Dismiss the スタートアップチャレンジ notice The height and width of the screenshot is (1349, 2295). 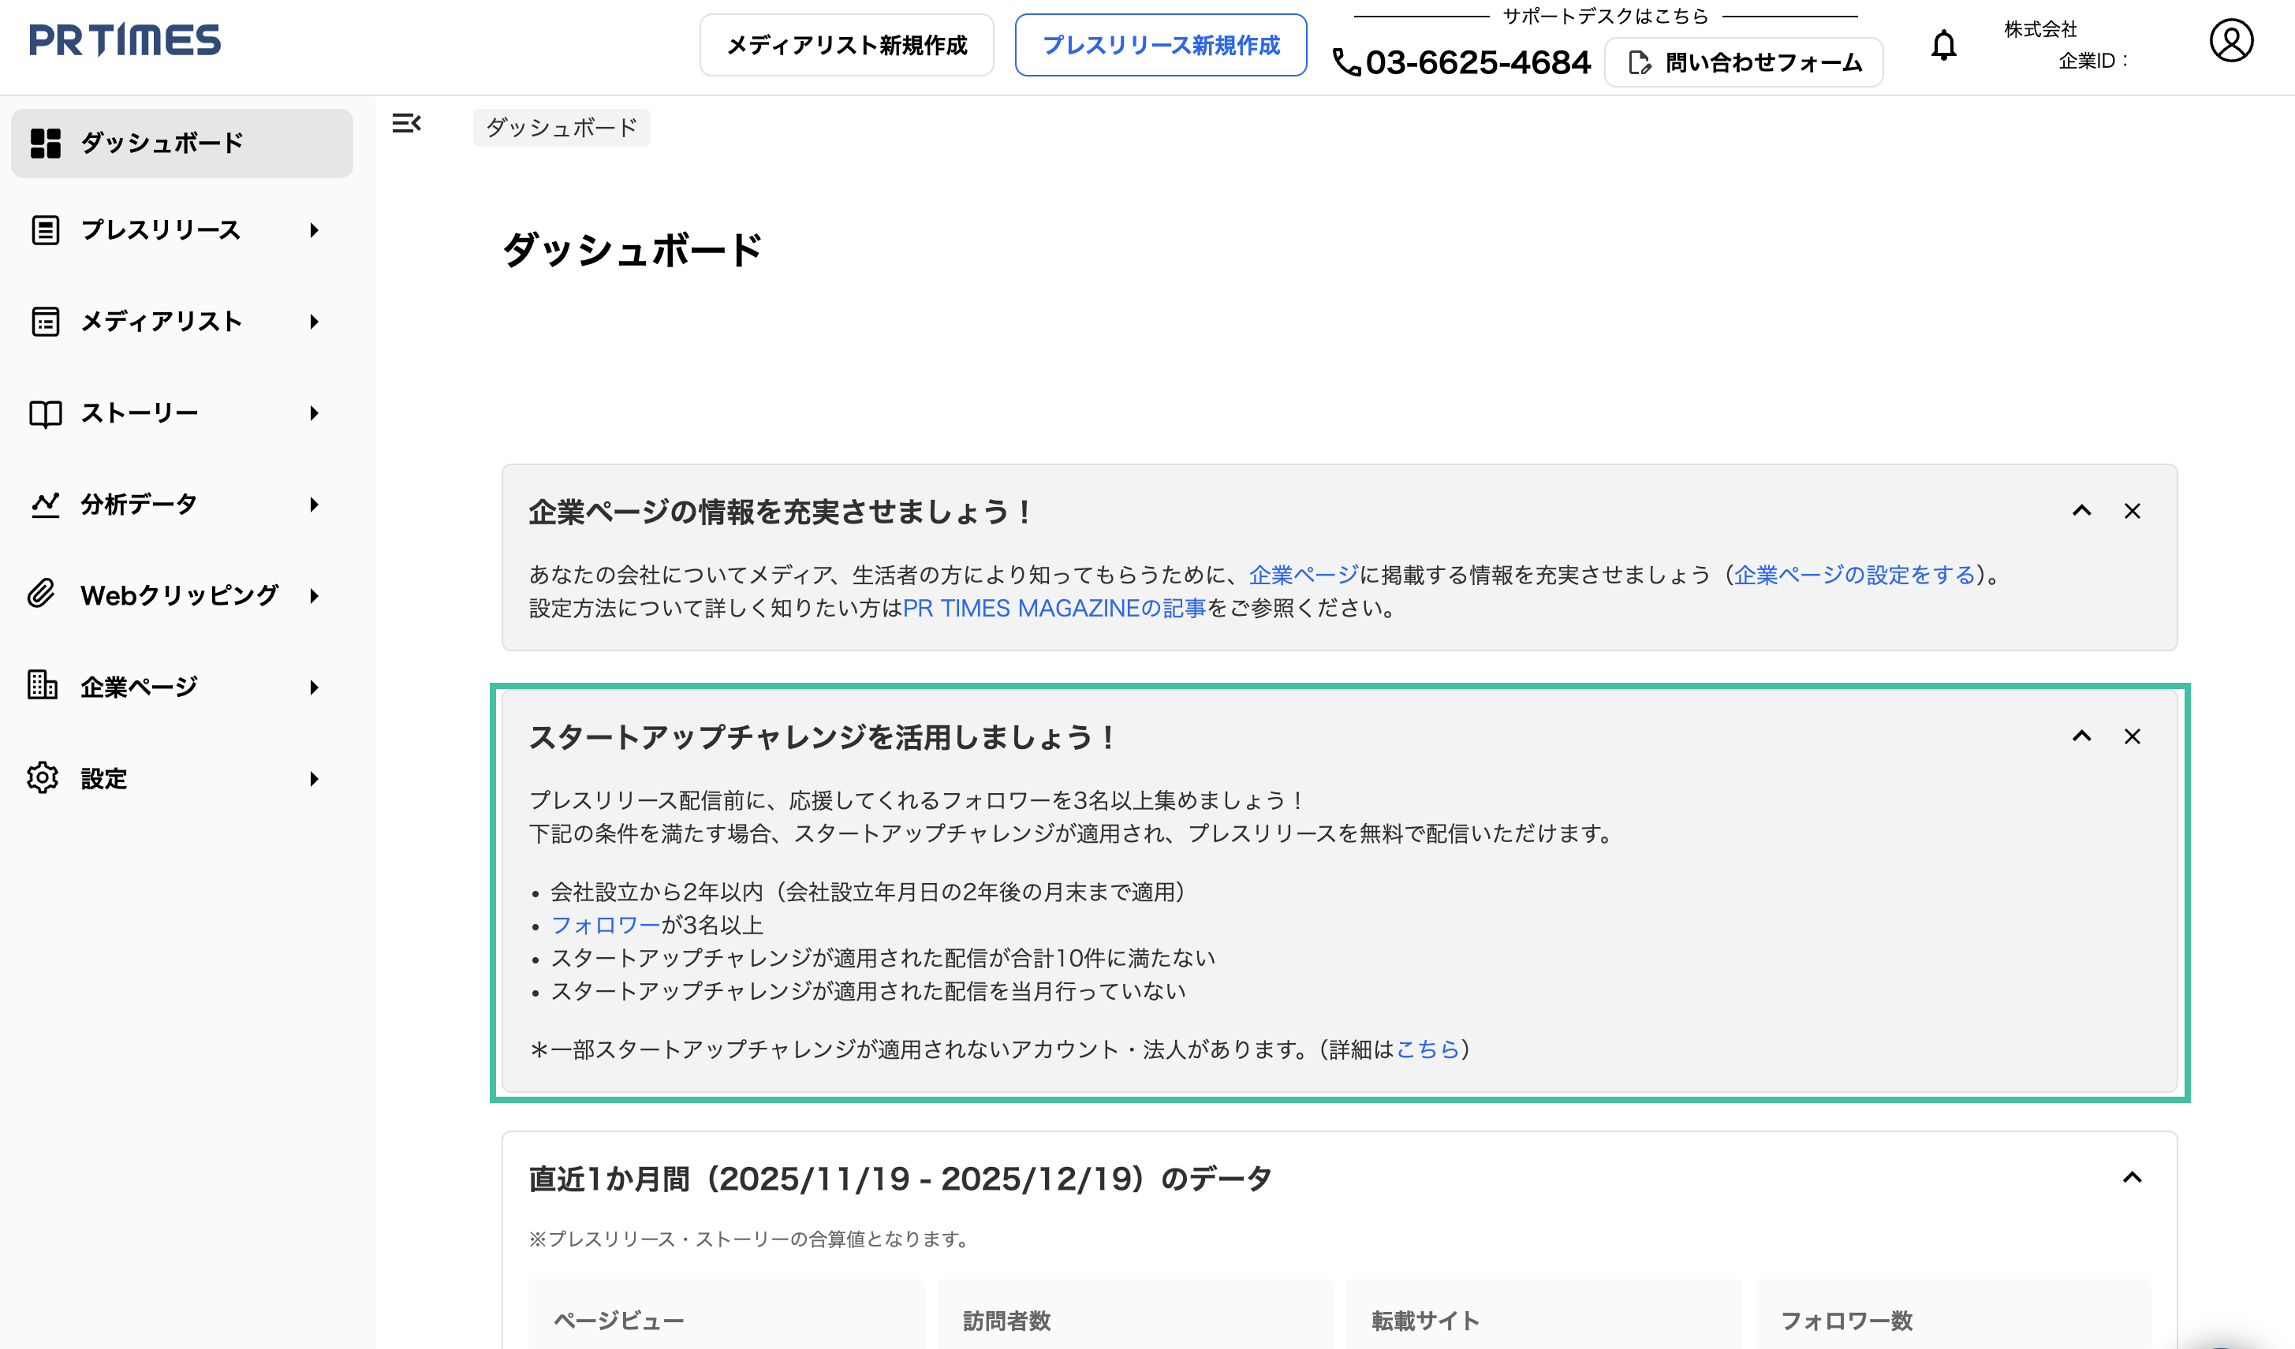[2132, 736]
